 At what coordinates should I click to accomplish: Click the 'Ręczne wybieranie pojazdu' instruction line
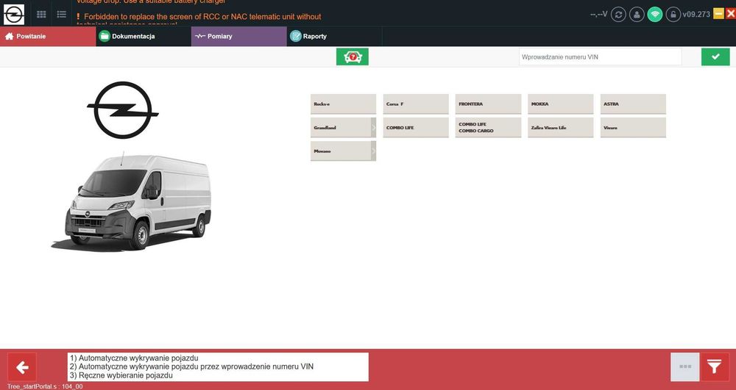click(121, 375)
